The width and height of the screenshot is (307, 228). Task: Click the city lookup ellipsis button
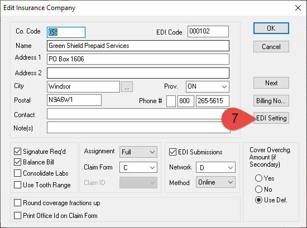click(x=127, y=86)
